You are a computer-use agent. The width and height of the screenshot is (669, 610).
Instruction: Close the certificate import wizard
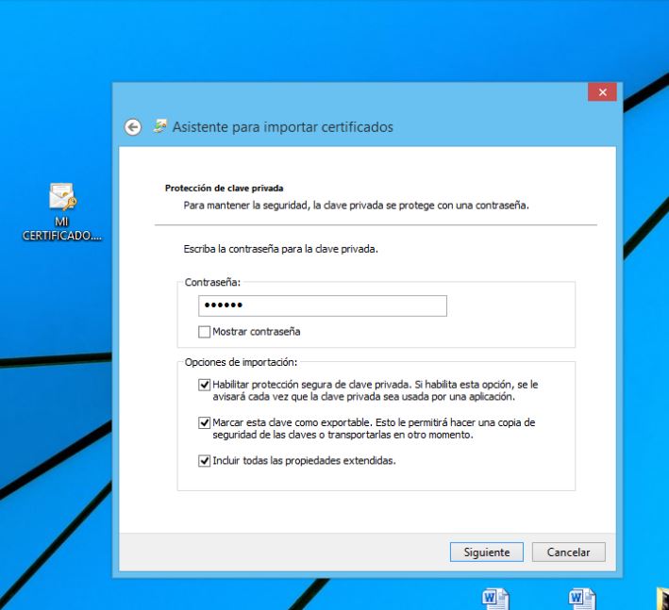pyautogui.click(x=602, y=92)
